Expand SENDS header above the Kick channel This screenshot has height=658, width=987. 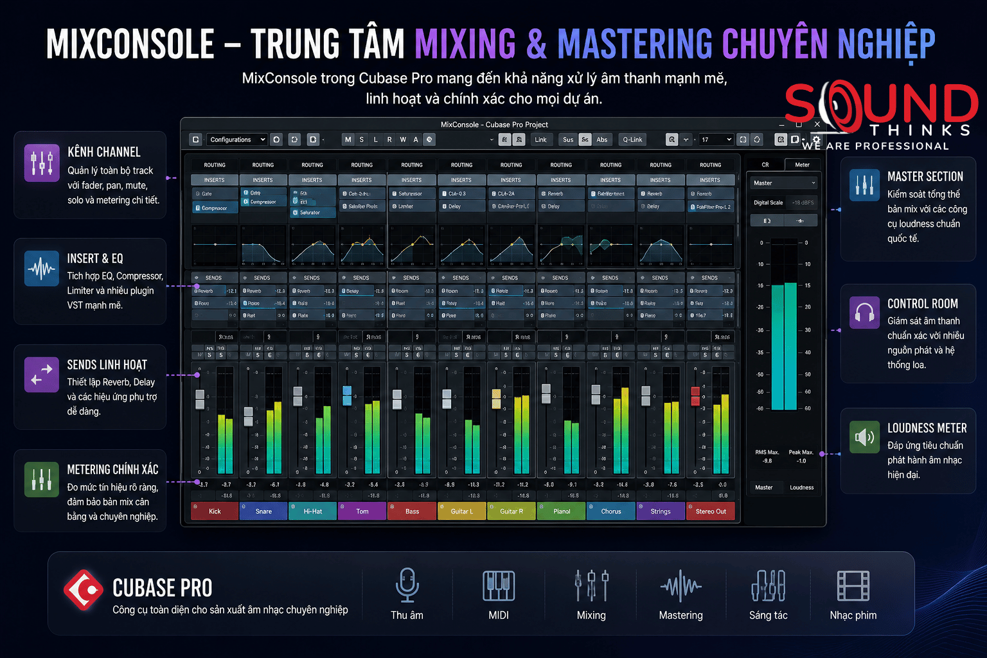(215, 278)
